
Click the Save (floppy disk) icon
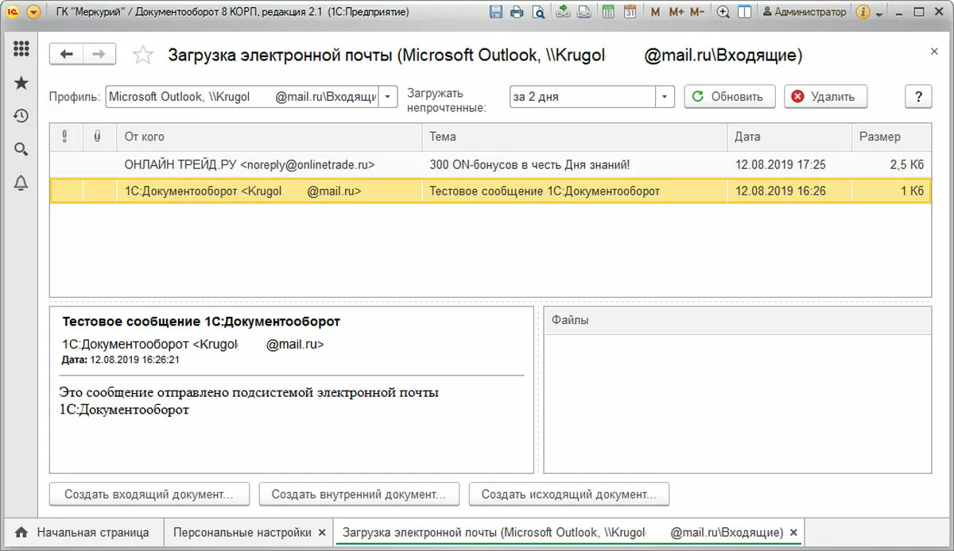[496, 12]
